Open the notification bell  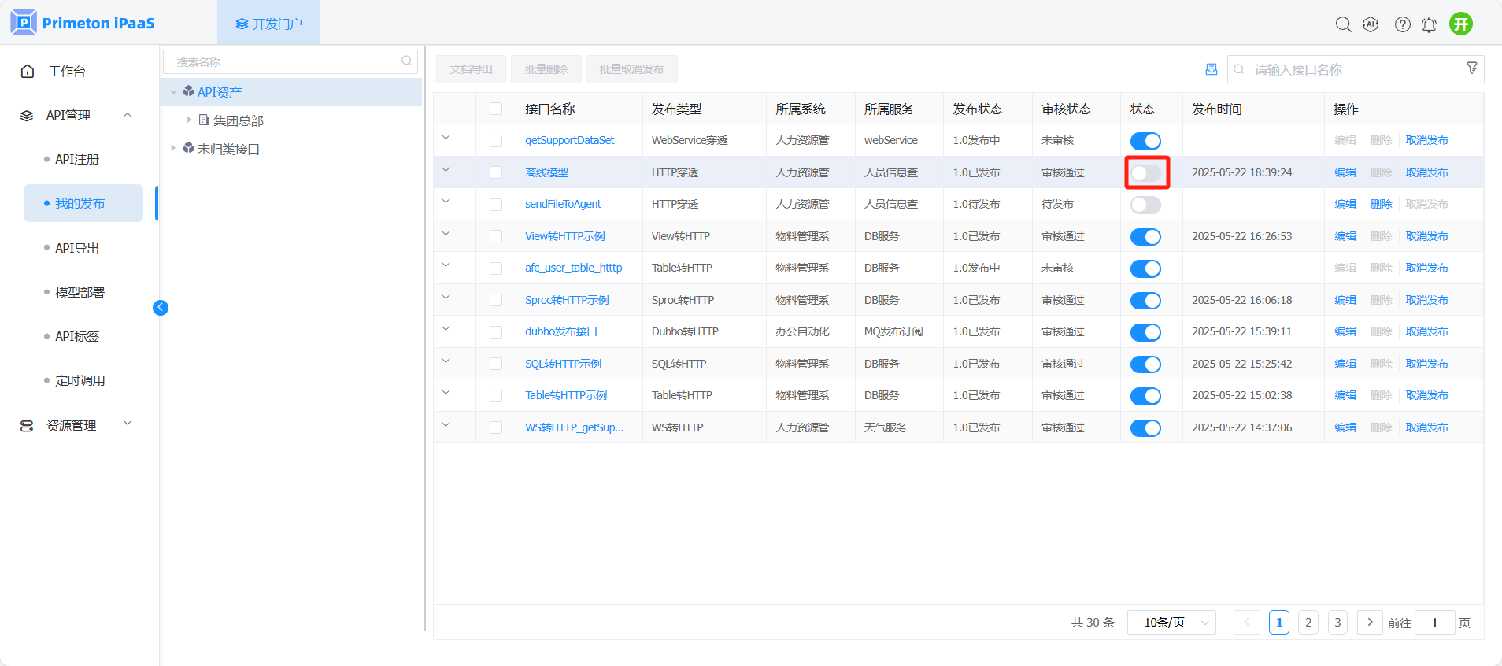1429,24
